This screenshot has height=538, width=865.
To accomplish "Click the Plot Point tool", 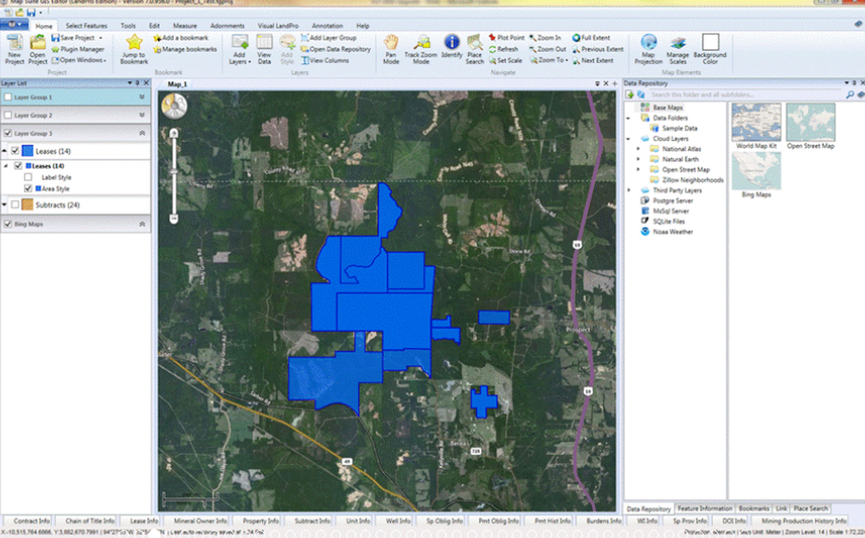I will tap(506, 37).
